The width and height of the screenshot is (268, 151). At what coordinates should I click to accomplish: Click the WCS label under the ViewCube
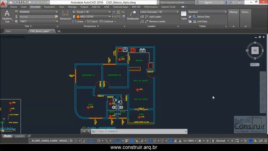coord(255,65)
